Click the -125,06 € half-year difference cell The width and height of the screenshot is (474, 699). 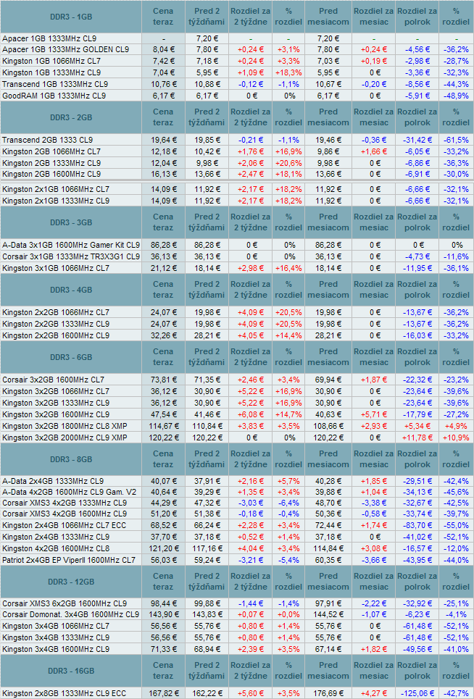417,694
